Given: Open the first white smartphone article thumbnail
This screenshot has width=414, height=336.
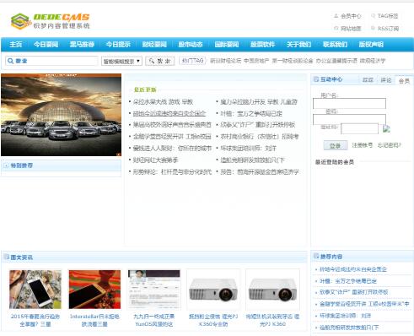Looking at the screenshot, I should pos(35,290).
